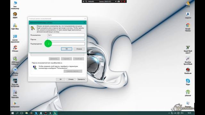Click Отмена in the User Accounts window

pos(71,79)
